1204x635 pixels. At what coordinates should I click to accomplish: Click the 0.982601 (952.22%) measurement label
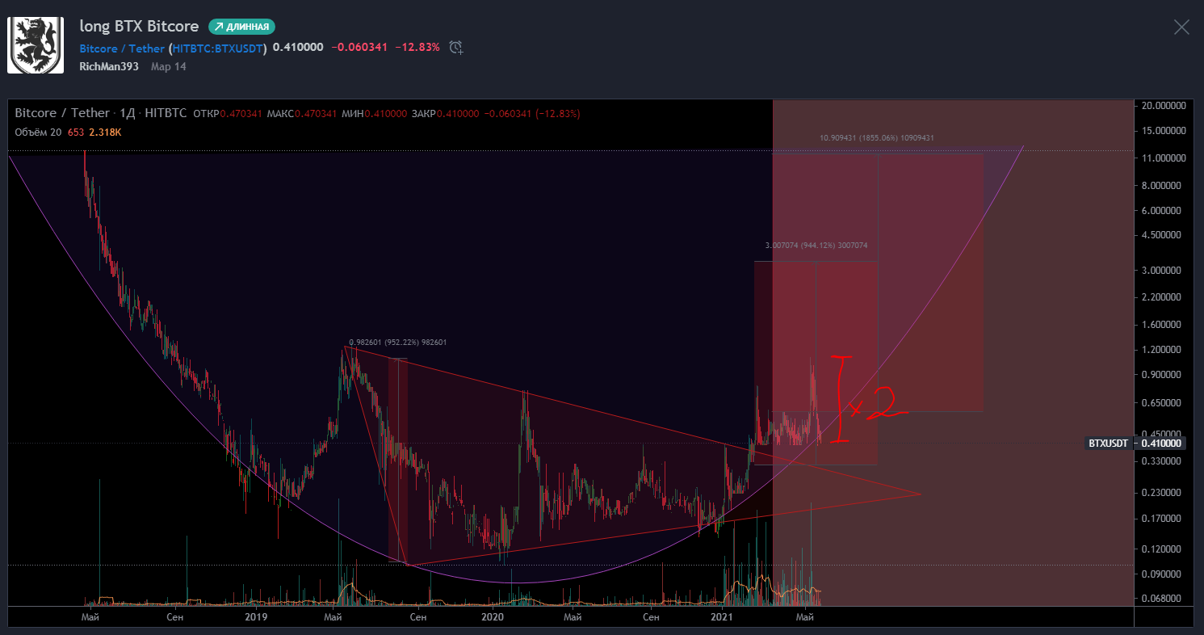pos(397,343)
